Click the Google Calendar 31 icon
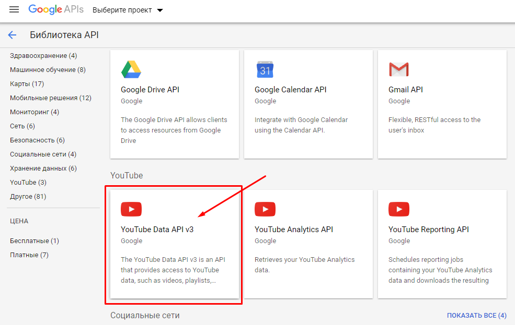Screen dimensions: 515x325 click(265, 69)
